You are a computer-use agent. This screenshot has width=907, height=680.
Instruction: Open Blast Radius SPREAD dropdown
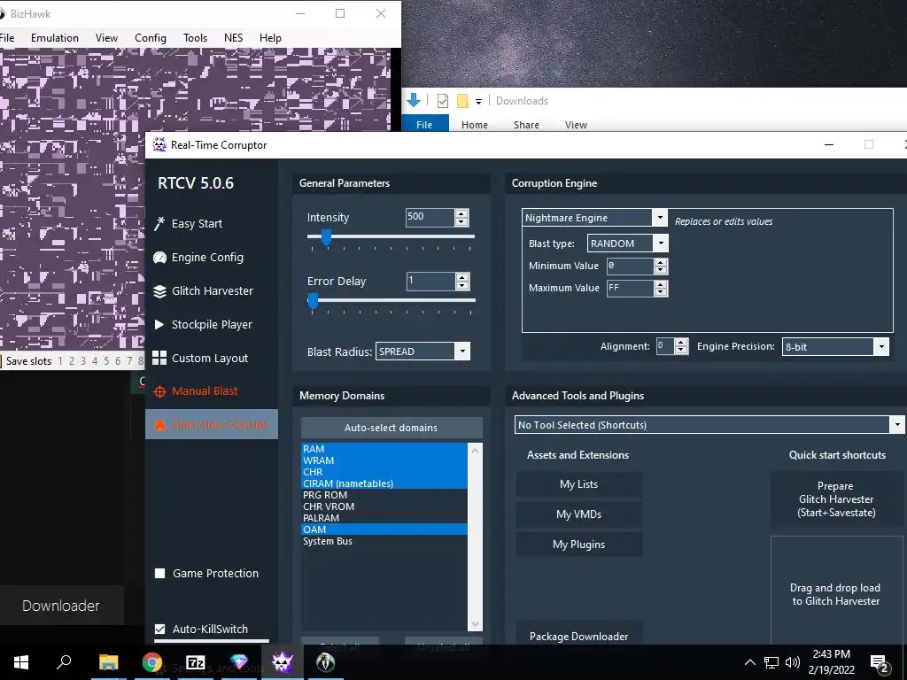462,352
